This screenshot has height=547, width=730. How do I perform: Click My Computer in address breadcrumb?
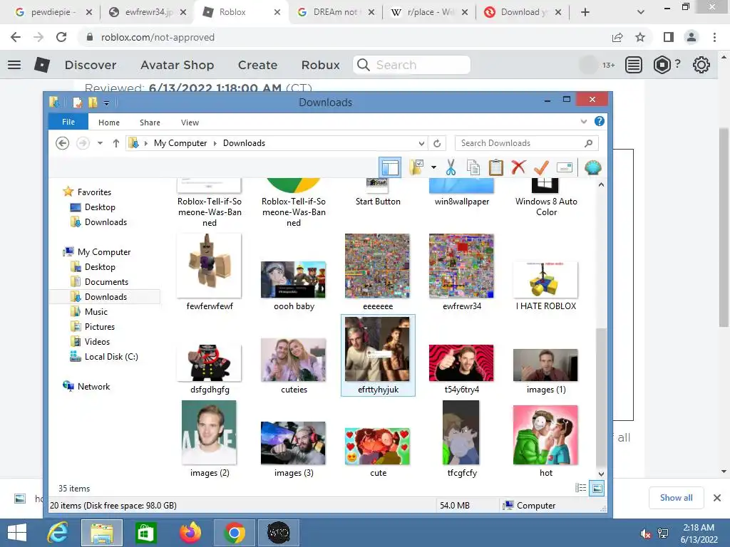point(180,143)
